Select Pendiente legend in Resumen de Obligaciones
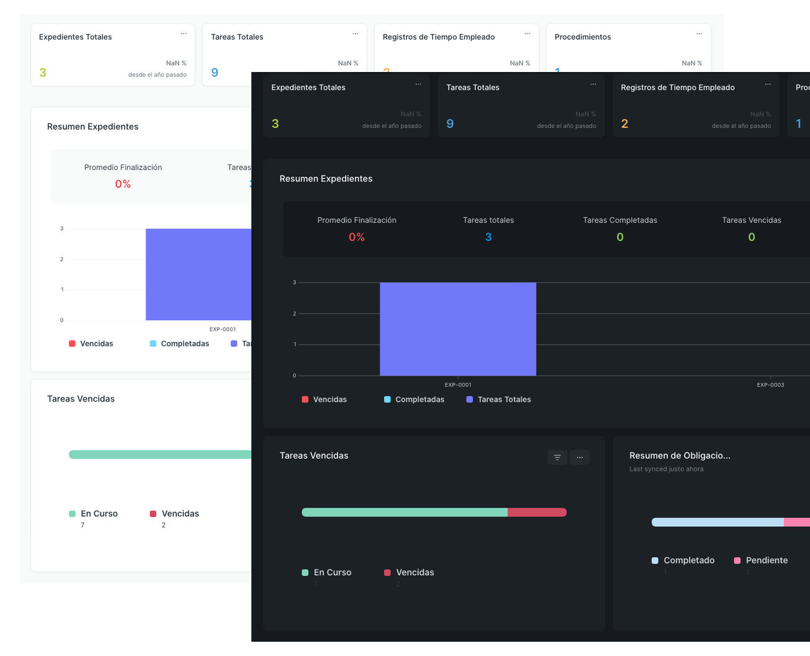 pyautogui.click(x=760, y=560)
